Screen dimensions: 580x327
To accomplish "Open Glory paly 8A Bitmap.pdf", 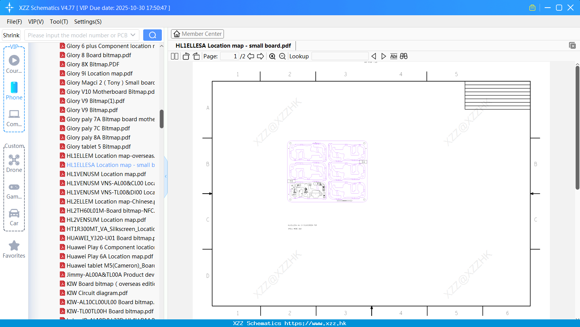I will (98, 138).
